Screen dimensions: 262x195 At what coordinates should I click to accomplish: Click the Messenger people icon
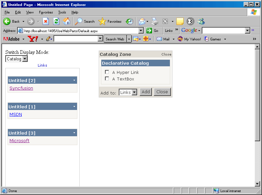pos(201,21)
